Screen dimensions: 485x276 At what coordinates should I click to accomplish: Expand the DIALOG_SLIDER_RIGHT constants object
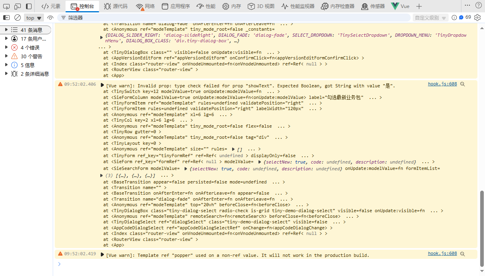tap(101, 37)
